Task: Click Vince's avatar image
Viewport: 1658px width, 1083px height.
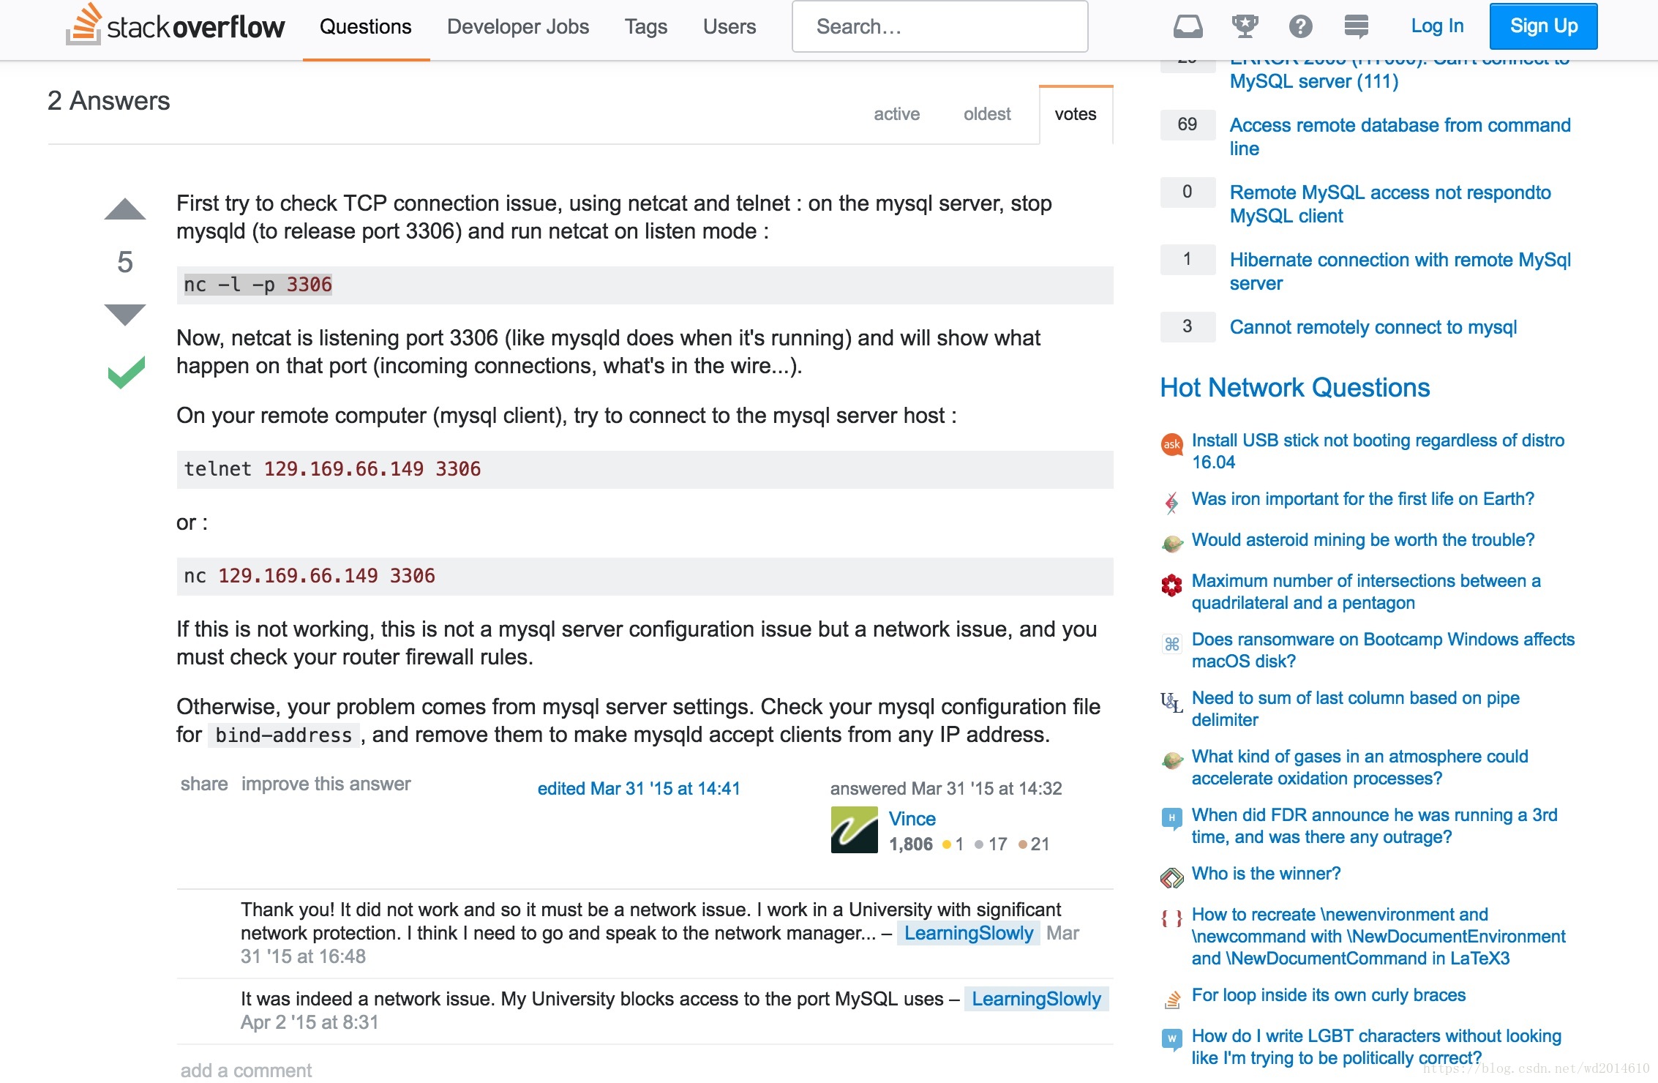Action: pyautogui.click(x=854, y=830)
